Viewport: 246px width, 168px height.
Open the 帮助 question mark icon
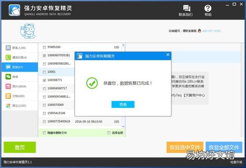point(208,8)
